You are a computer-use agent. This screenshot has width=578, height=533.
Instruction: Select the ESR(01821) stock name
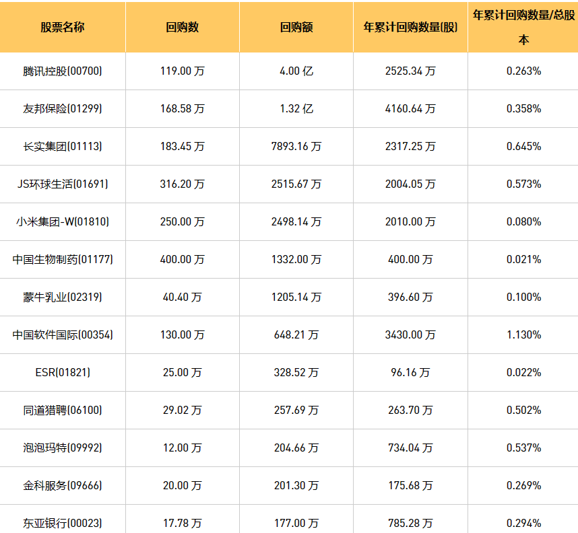coord(62,372)
